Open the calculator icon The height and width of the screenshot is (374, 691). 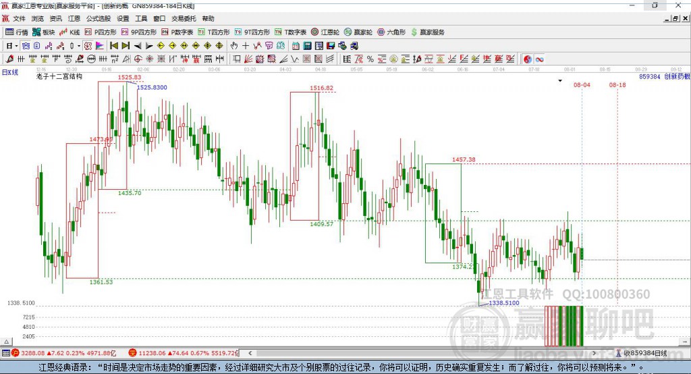307,46
